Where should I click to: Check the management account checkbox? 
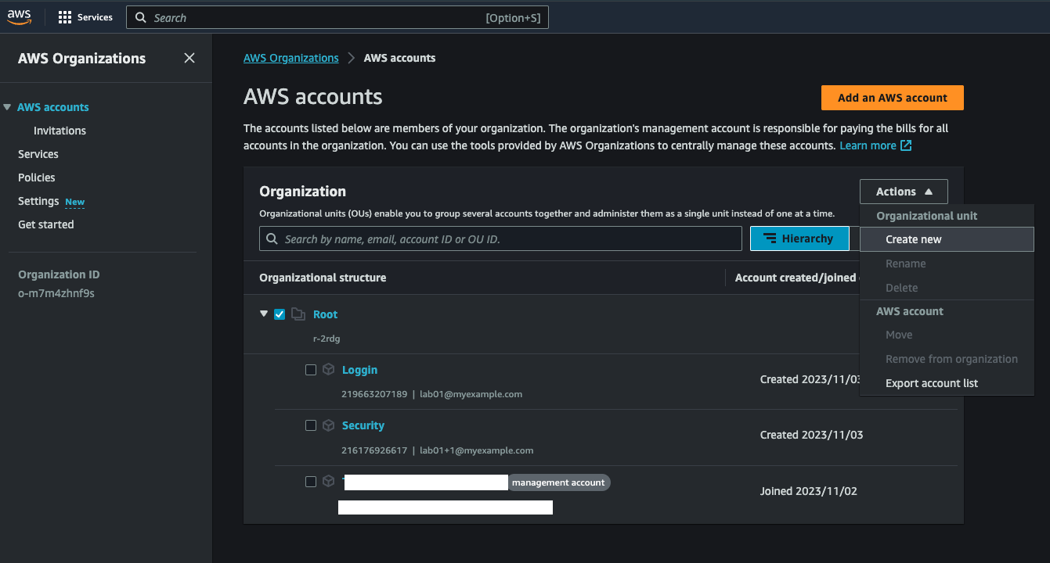[311, 482]
